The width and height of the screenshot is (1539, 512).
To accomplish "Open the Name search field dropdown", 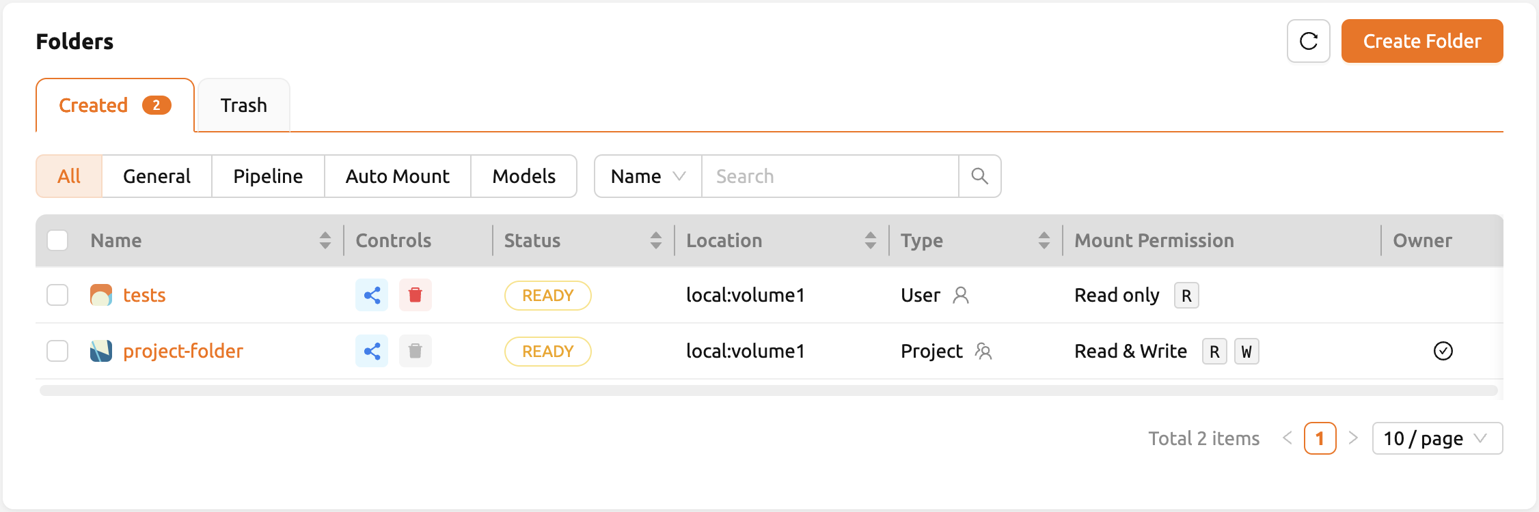I will (x=648, y=176).
